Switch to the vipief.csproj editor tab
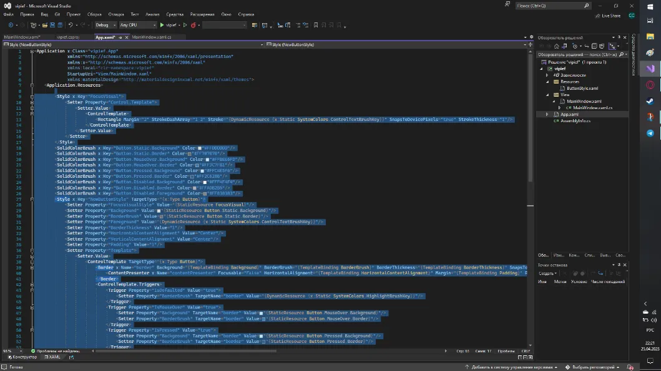 (68, 37)
